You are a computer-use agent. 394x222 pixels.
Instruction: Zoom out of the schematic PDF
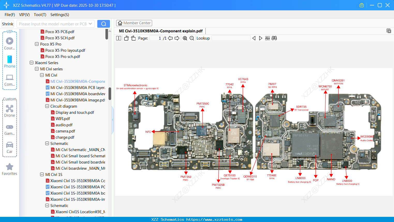(192, 38)
